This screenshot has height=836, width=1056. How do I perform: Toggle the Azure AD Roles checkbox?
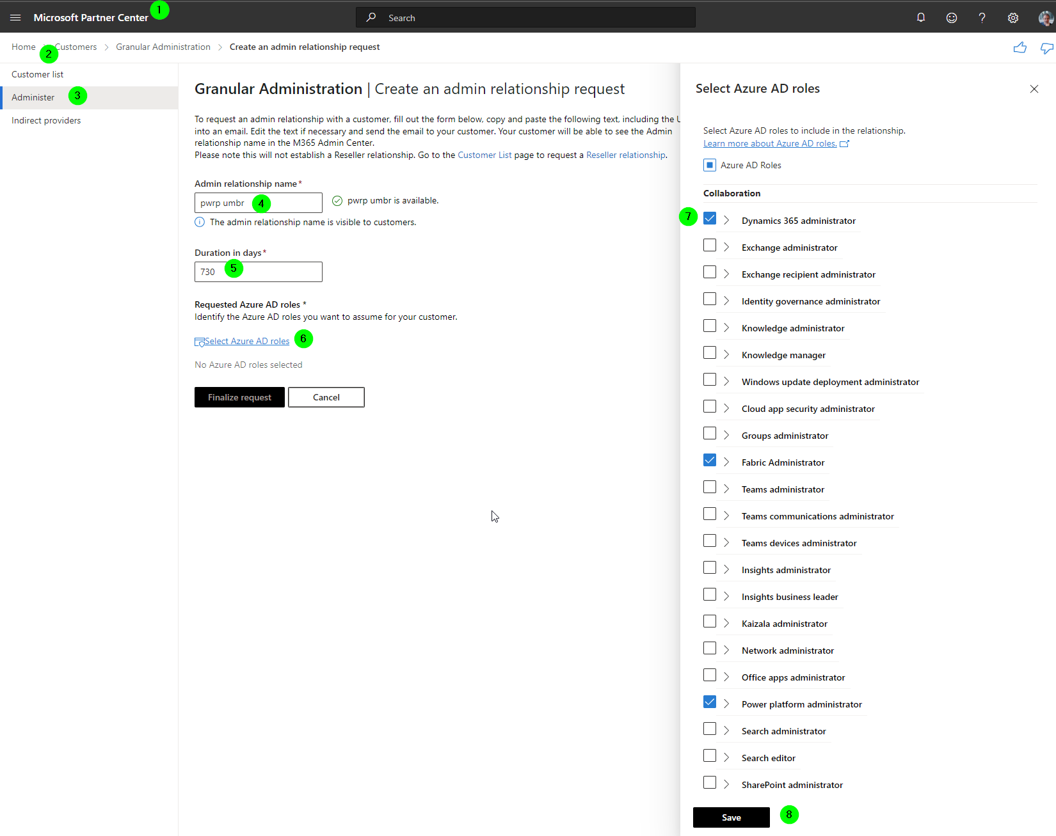(x=710, y=165)
